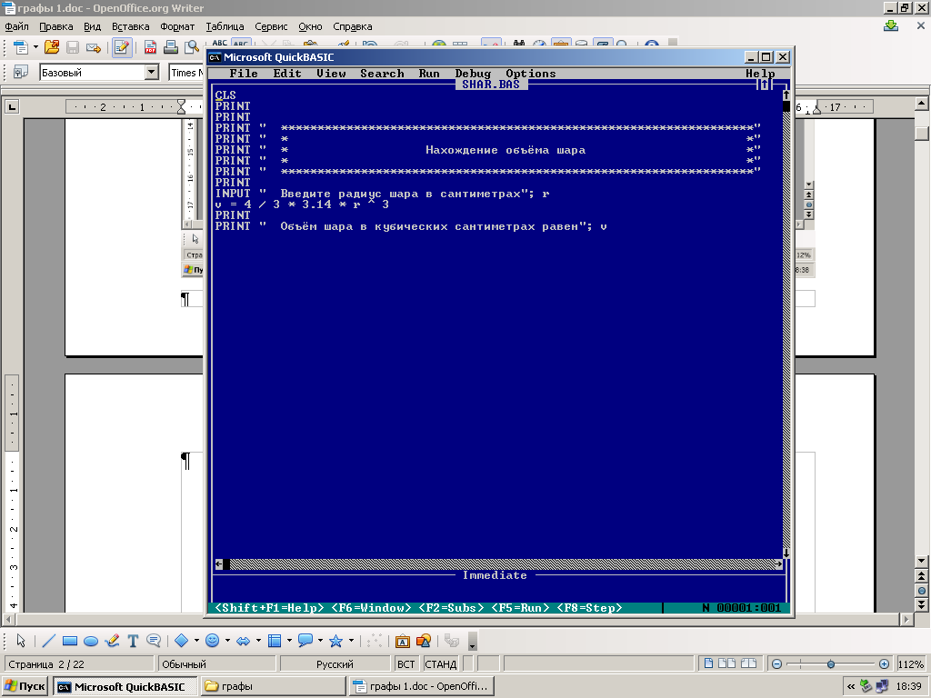Click <F6=Window> in QuickBASIC status bar
Viewport: 931px width, 698px height.
(371, 608)
